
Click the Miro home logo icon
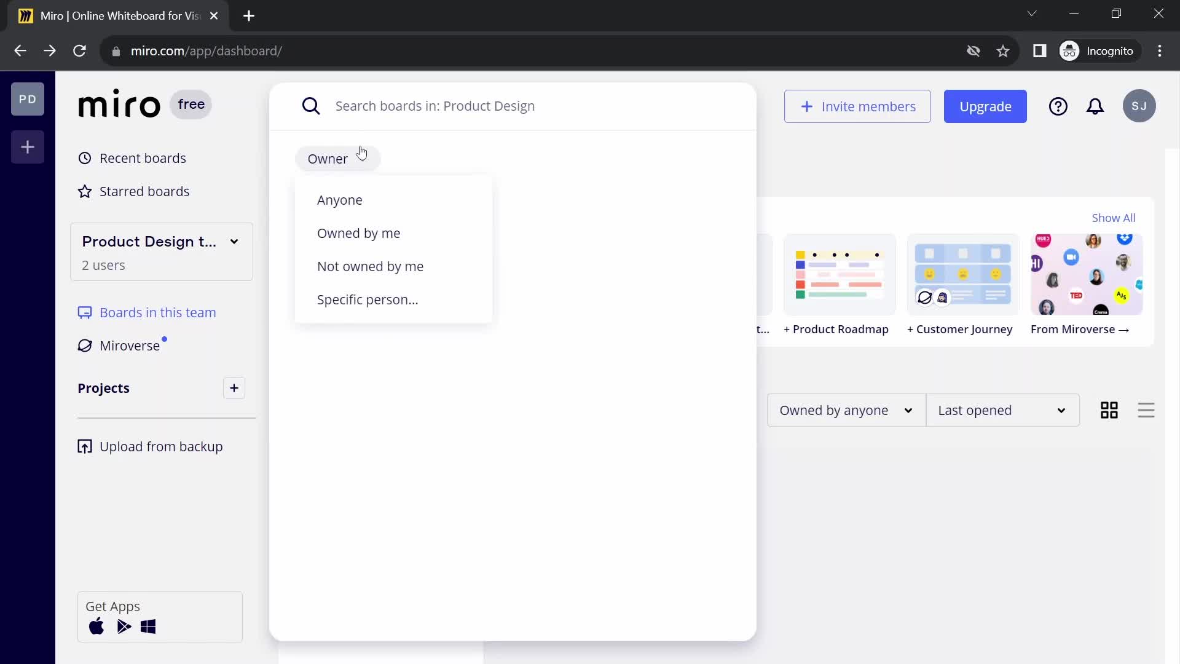[x=119, y=104]
